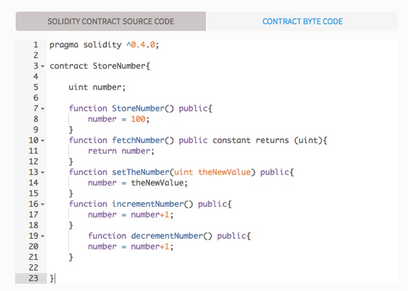Open the Contract Byte Code tab
Screen dimensions: 408x291
pyautogui.click(x=302, y=21)
